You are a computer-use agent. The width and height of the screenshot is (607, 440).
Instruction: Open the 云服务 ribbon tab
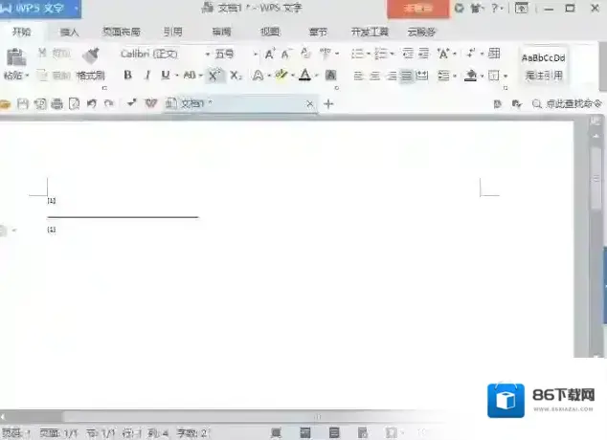click(x=421, y=32)
